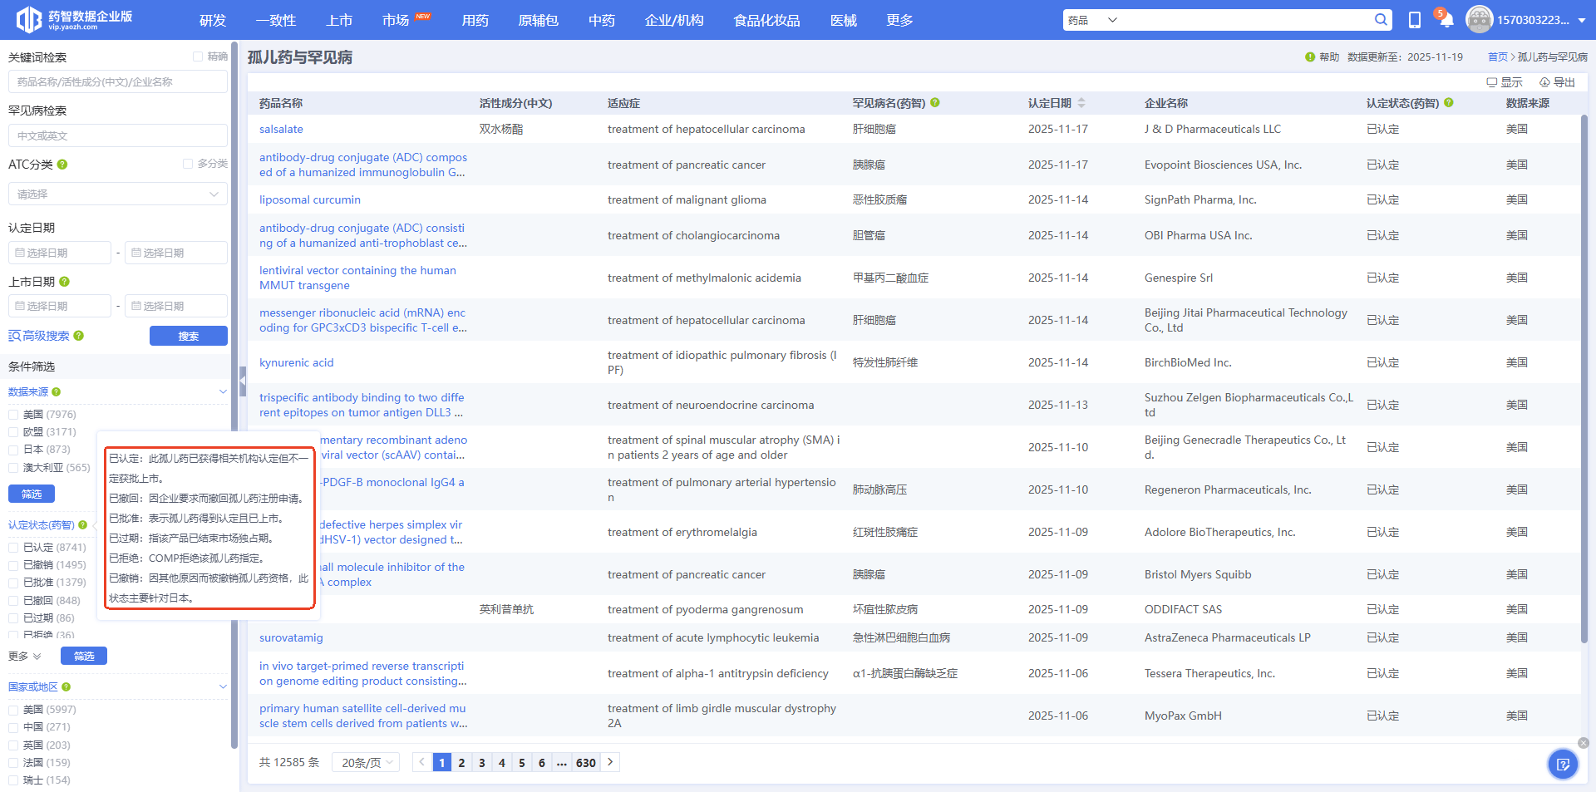Viewport: 1596px width, 792px height.
Task: Open the mobile phone icon in header
Action: coord(1414,20)
